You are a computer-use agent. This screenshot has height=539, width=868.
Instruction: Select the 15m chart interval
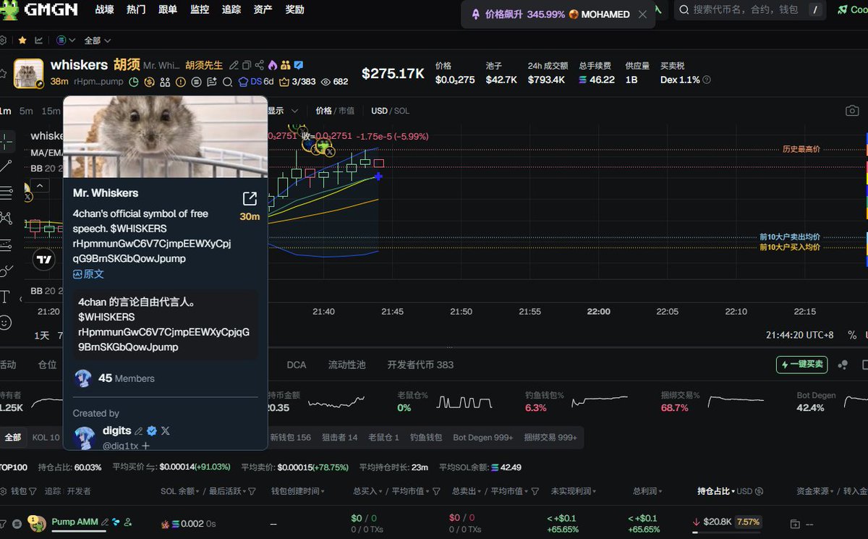(51, 111)
